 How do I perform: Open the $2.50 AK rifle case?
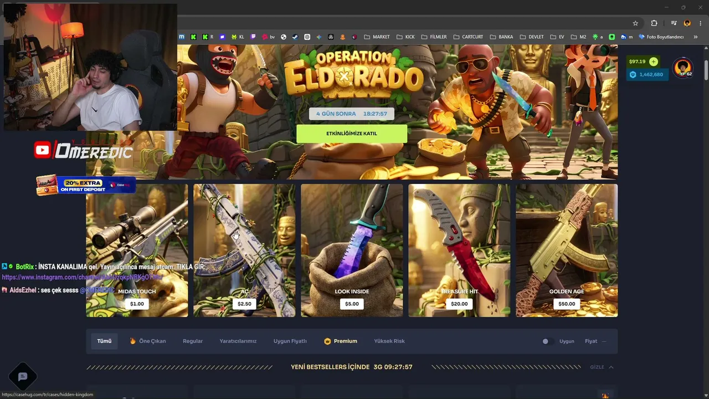pos(244,250)
